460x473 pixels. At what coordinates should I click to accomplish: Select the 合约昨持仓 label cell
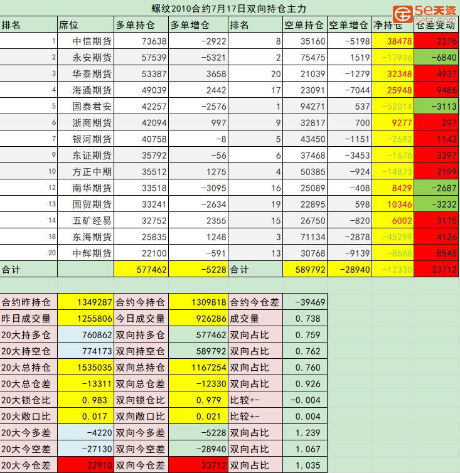(28, 302)
